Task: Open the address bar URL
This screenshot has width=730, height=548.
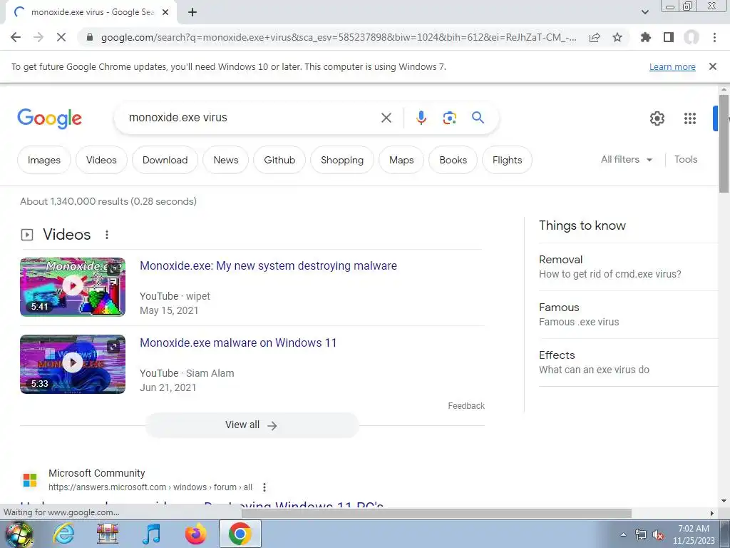Action: tap(339, 37)
